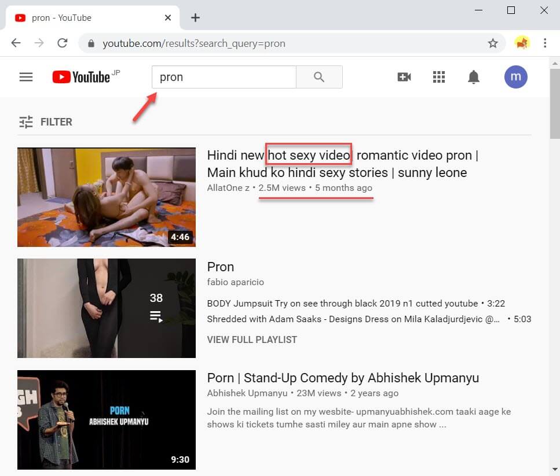Image resolution: width=560 pixels, height=476 pixels.
Task: Click the scrollbar up arrow
Action: point(555,63)
